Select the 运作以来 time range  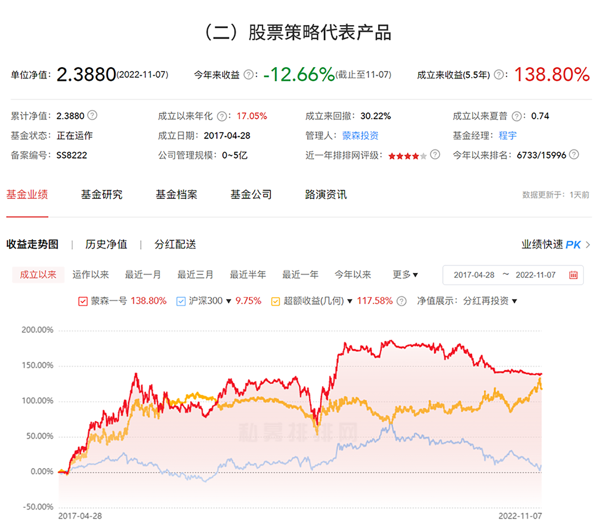tap(91, 275)
